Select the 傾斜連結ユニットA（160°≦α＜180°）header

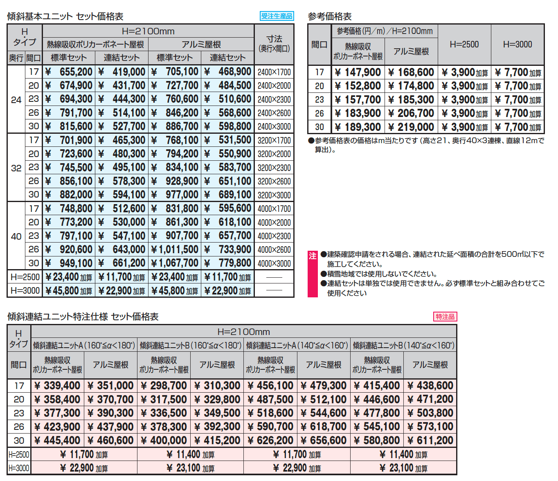pyautogui.click(x=84, y=344)
